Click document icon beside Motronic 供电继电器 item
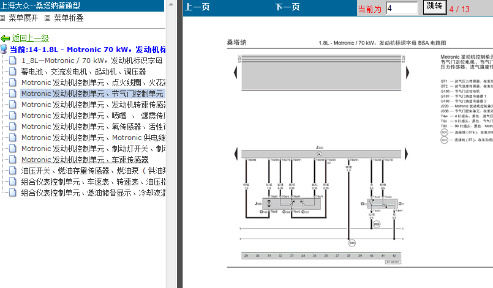493x288 pixels. pos(13,137)
